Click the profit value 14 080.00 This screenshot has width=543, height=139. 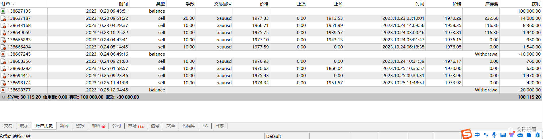pos(530,18)
